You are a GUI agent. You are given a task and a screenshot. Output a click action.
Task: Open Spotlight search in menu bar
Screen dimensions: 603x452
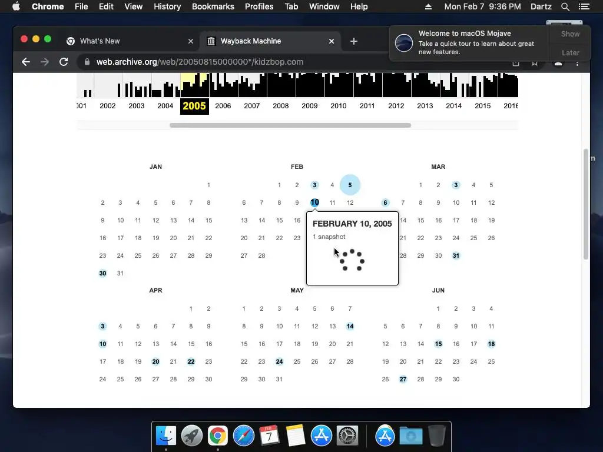point(565,6)
